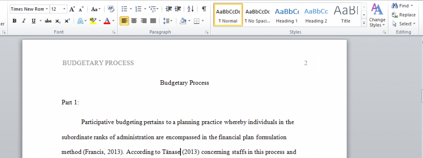Open the Borders dropdown arrow

coord(203,21)
